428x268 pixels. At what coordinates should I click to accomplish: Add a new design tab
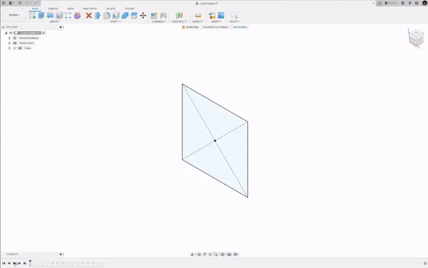point(379,3)
